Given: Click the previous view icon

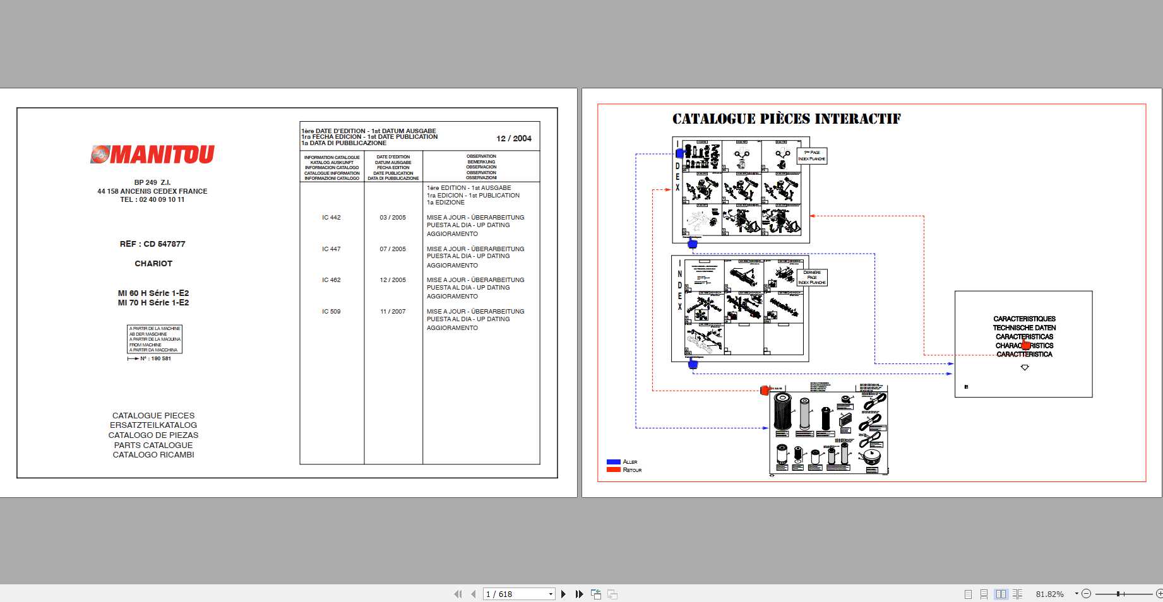Looking at the screenshot, I should pos(596,594).
